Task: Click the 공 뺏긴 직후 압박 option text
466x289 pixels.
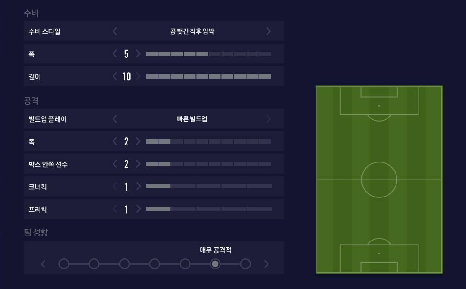Action: [x=192, y=31]
